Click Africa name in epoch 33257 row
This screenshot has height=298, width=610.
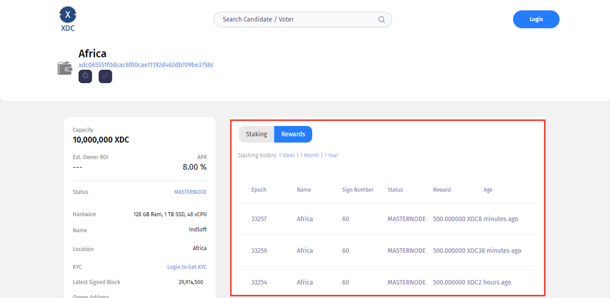tap(304, 219)
